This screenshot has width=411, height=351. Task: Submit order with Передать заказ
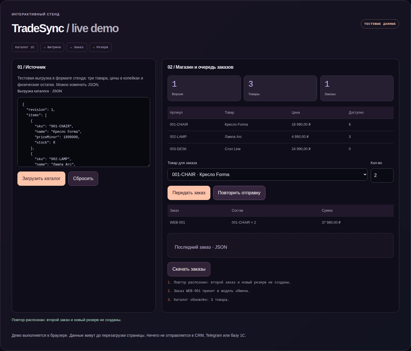[x=189, y=193]
